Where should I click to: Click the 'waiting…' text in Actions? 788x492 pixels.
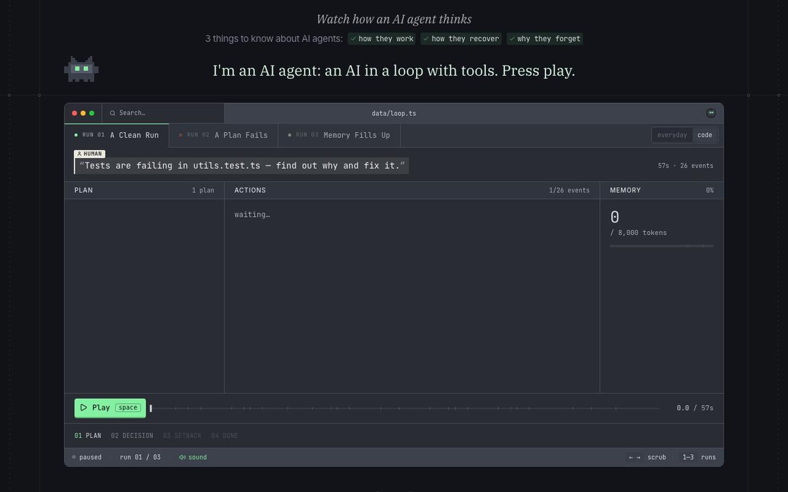(252, 214)
